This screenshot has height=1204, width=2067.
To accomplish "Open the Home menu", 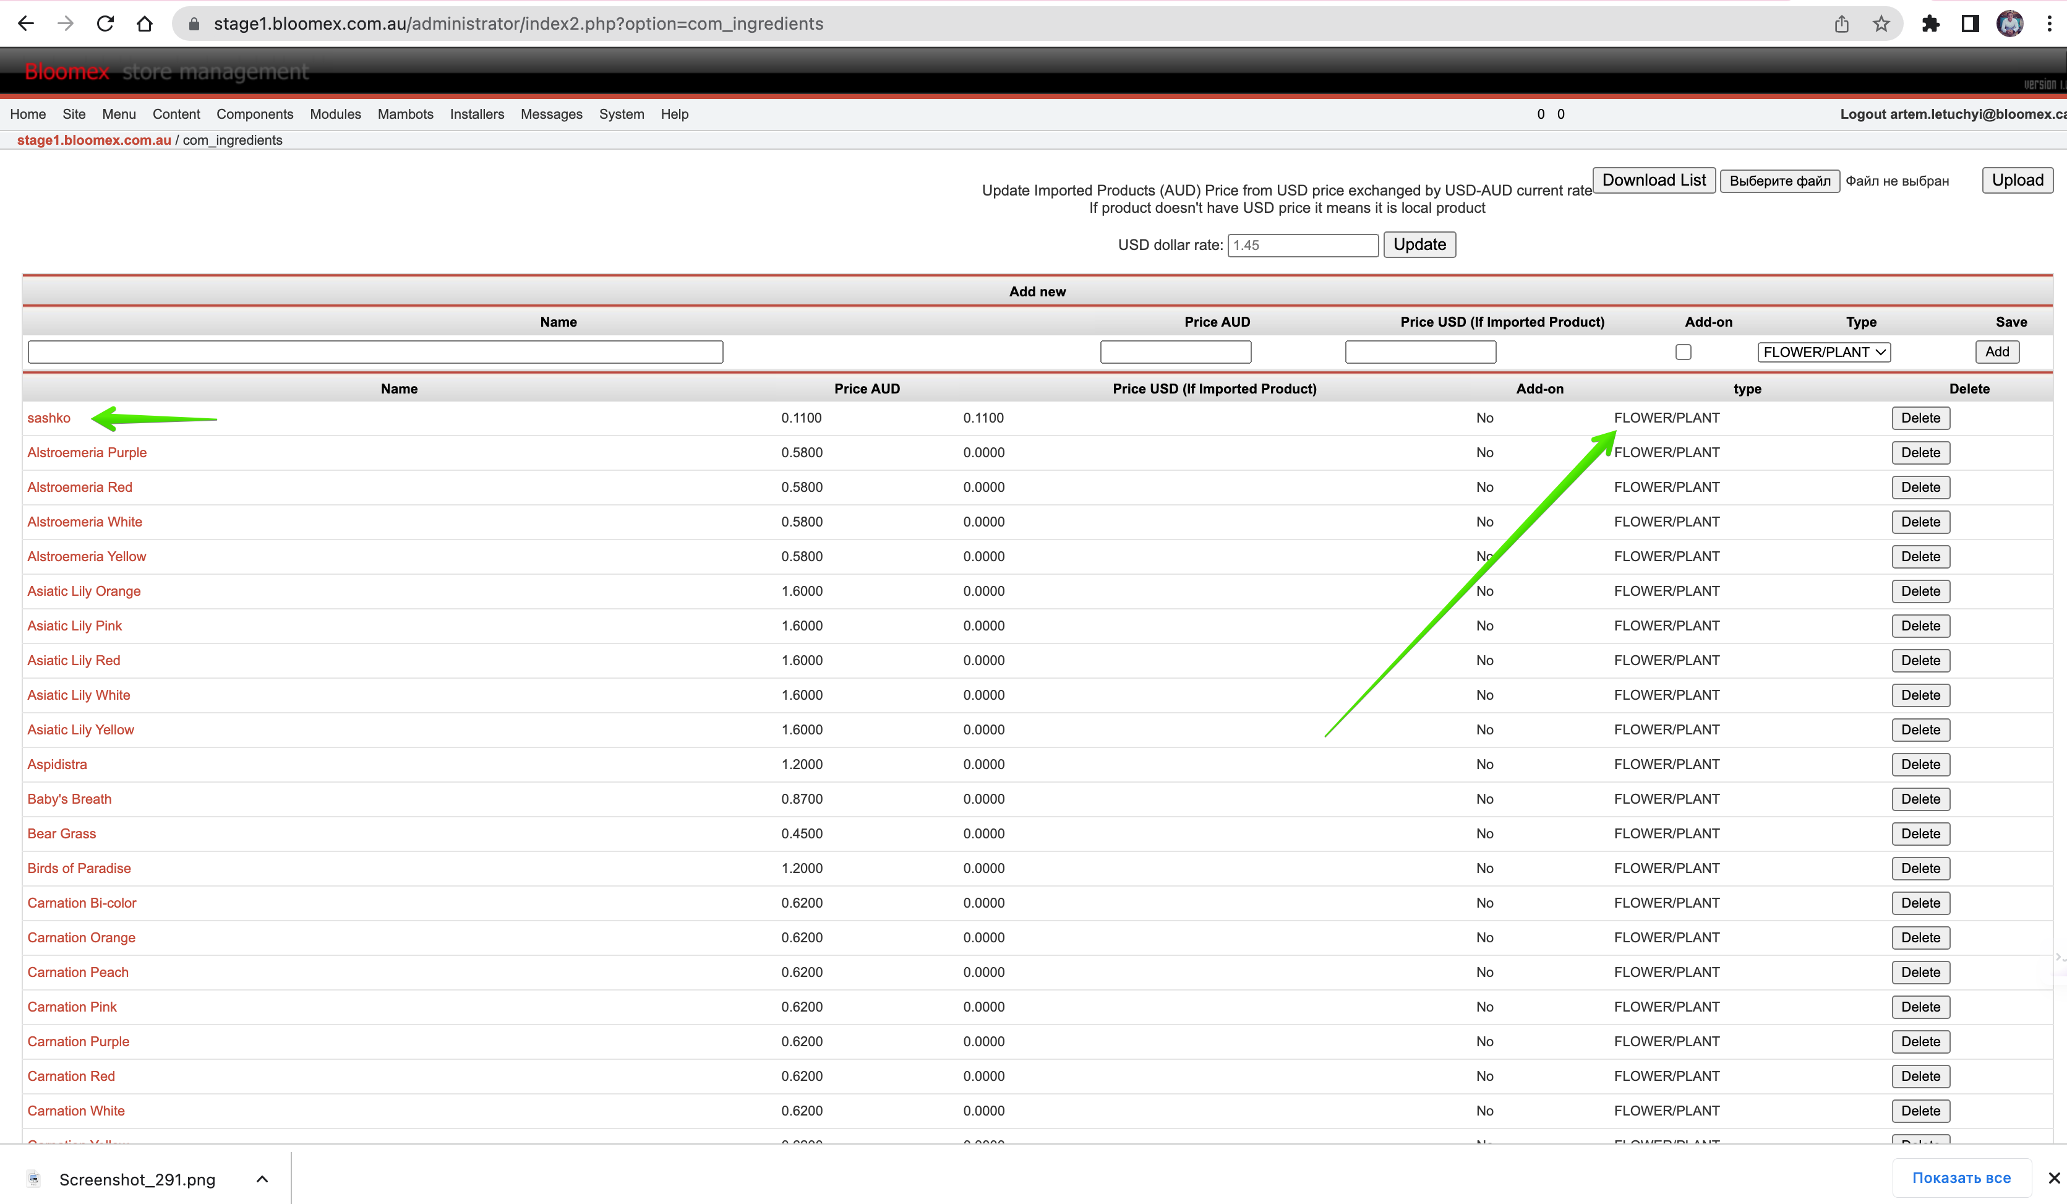I will [28, 114].
